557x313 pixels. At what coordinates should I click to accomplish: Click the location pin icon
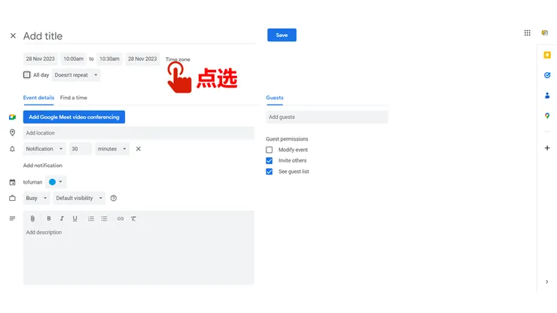click(13, 133)
